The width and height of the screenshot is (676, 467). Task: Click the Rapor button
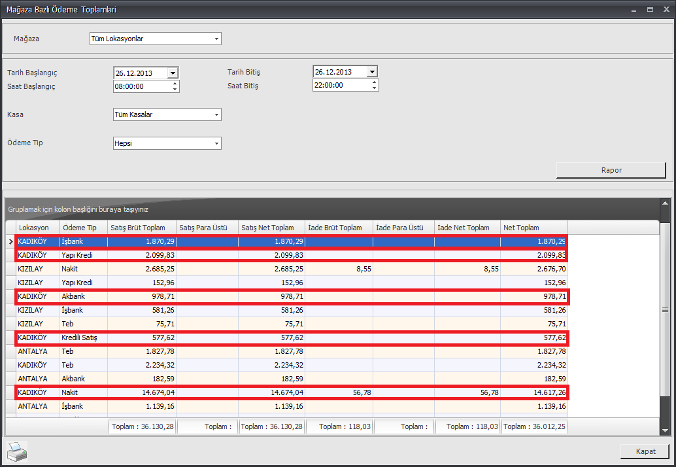611,170
